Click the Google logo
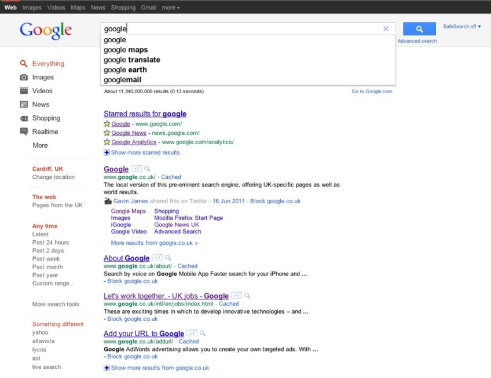 [46, 31]
